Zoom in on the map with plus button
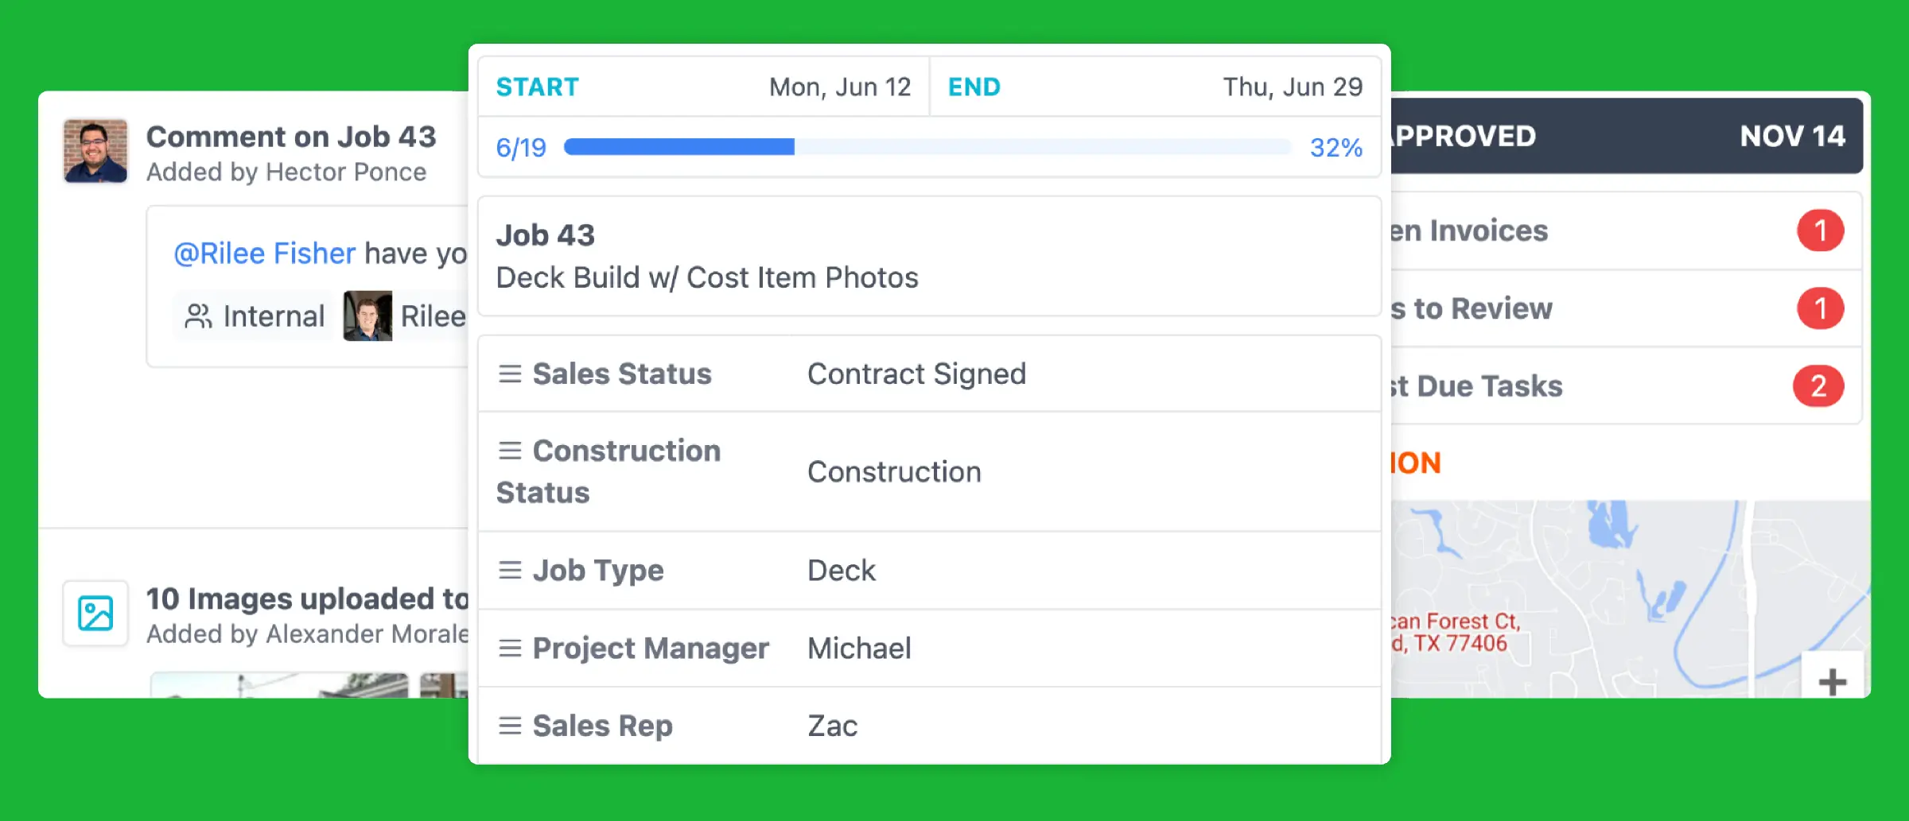 [1832, 681]
